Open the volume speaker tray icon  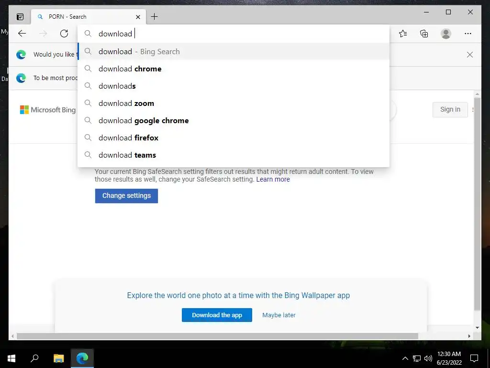428,358
